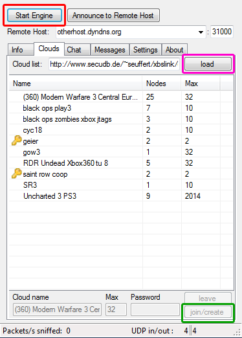
Task: Click the load button
Action: point(208,64)
